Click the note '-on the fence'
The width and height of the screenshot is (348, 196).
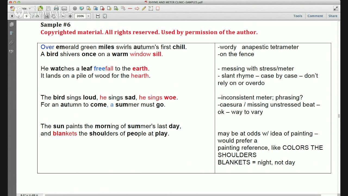click(x=236, y=54)
